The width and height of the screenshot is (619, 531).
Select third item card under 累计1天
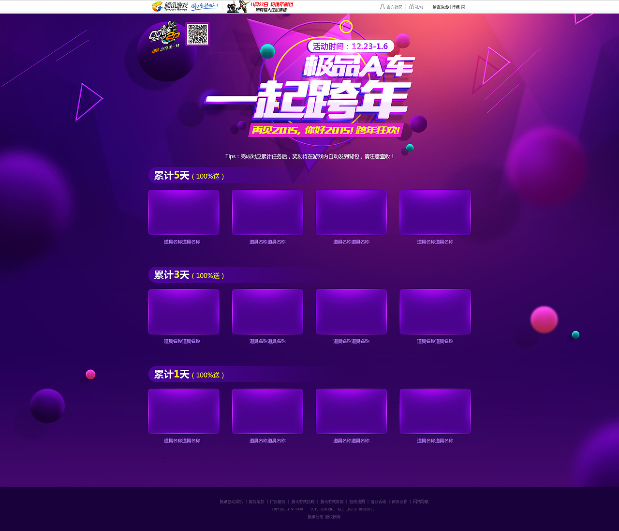point(351,411)
